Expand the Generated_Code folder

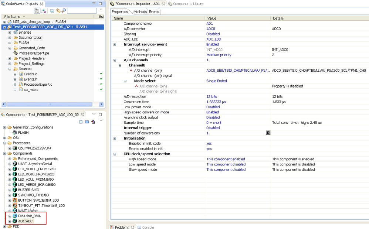10,48
